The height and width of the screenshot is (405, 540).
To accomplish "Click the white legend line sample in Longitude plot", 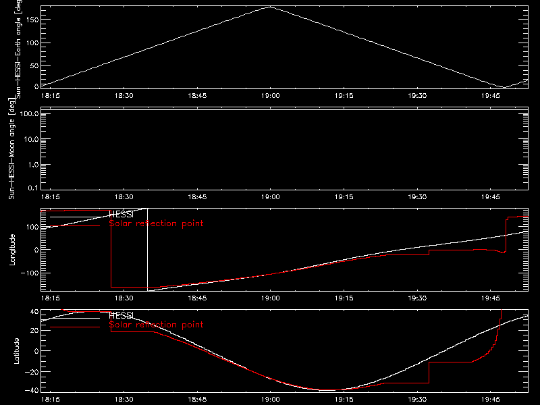I will click(x=75, y=217).
